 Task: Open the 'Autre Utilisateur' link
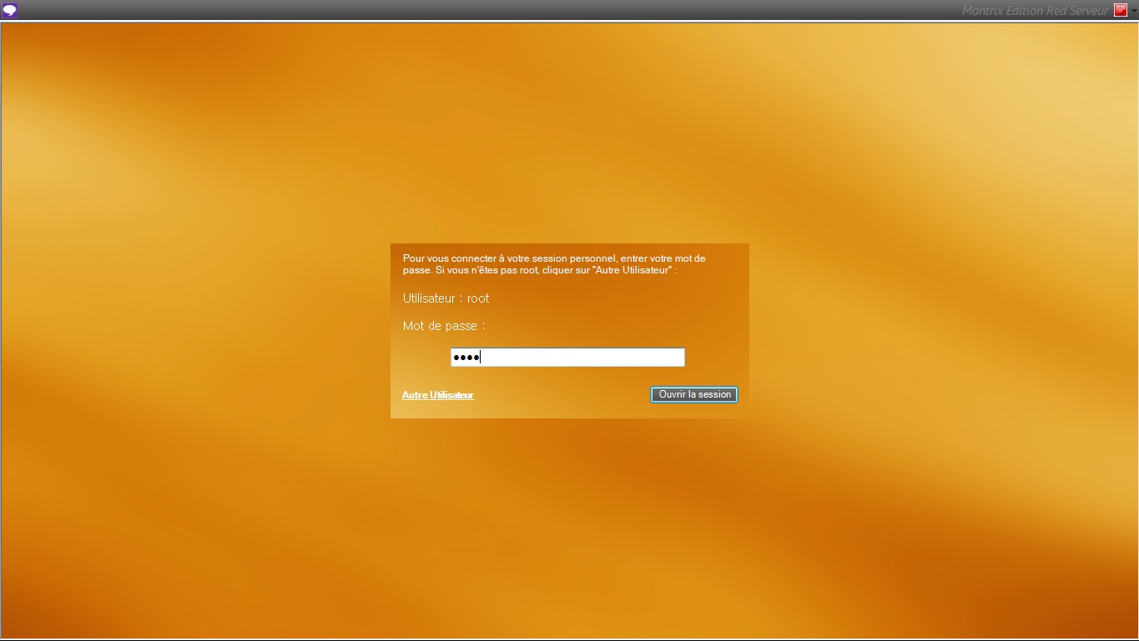pos(438,395)
